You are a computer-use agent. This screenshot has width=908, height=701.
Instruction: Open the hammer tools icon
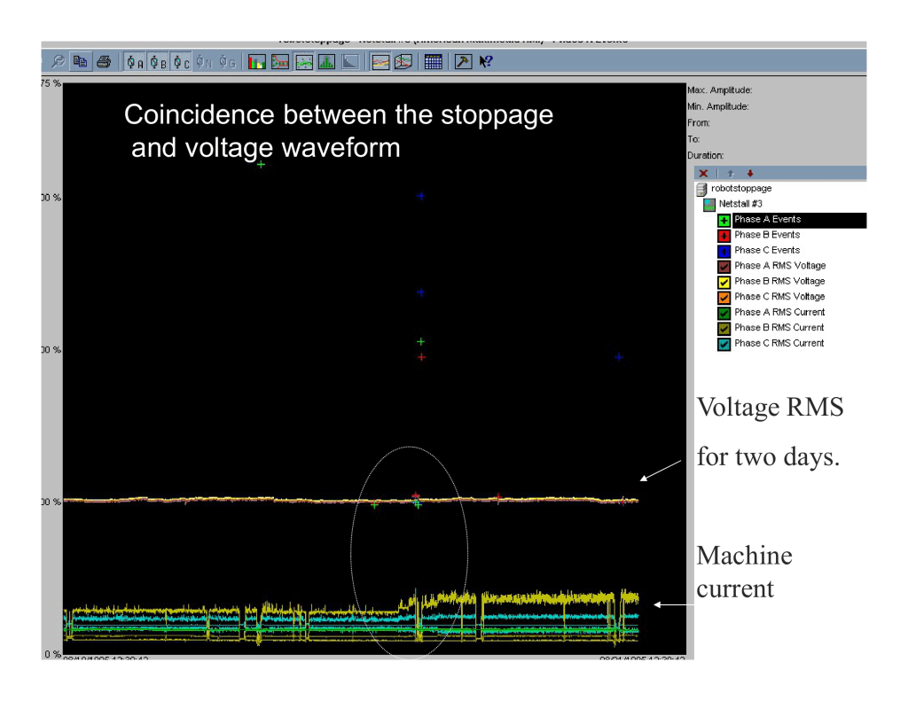[463, 62]
